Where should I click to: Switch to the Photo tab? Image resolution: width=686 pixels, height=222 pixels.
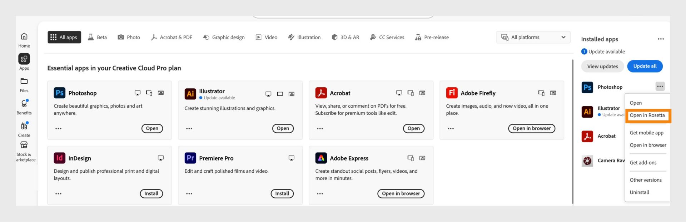pos(129,37)
